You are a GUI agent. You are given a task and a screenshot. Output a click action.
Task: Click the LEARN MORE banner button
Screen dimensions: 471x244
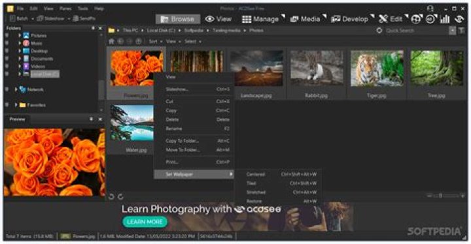145,222
